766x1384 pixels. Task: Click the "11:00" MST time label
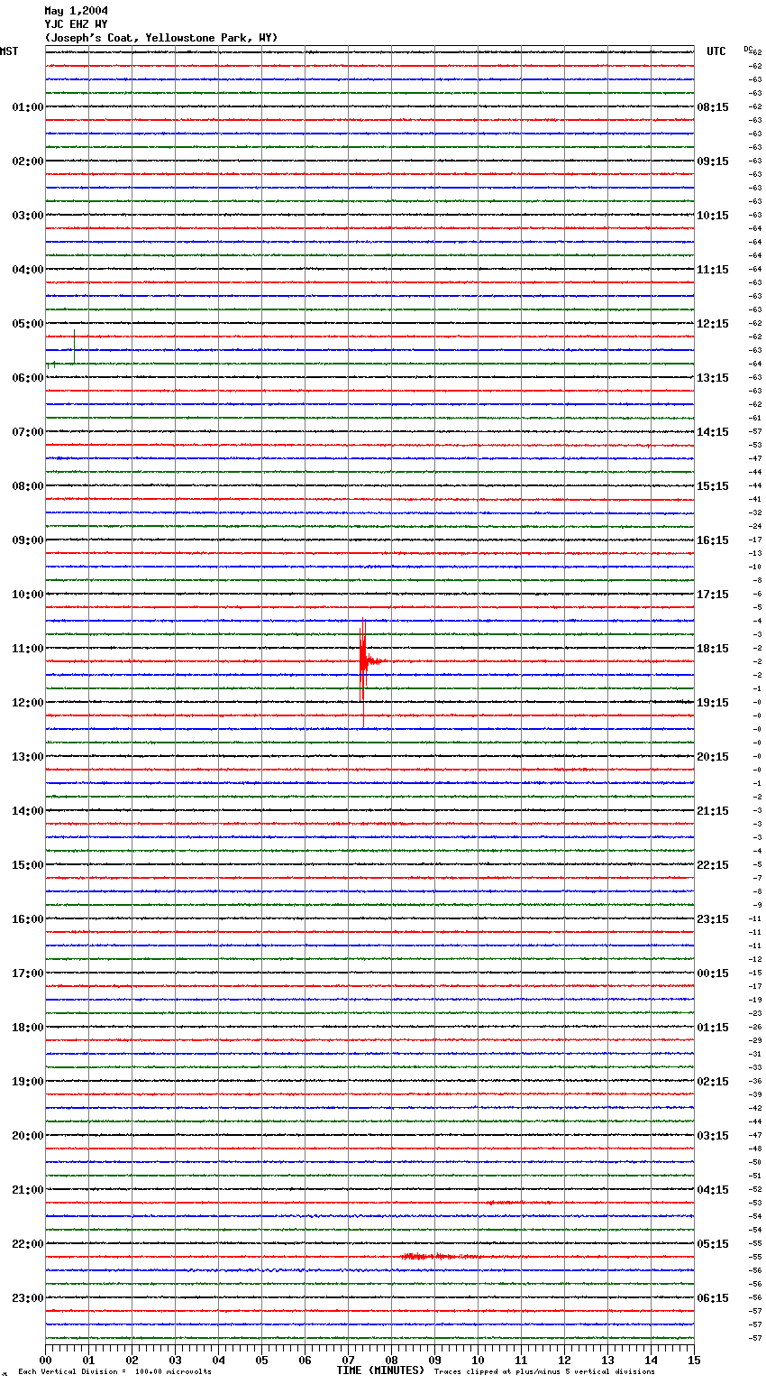pyautogui.click(x=28, y=649)
